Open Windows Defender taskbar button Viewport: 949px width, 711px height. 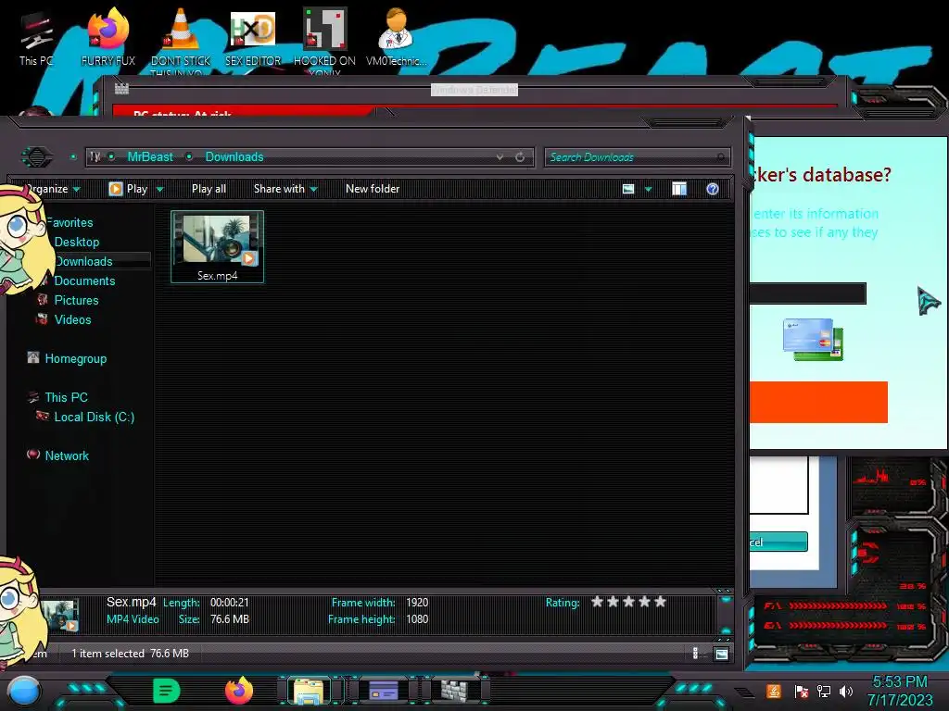(454, 691)
